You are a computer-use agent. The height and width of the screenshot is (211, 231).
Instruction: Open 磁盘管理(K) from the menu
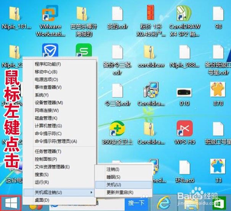(60, 118)
